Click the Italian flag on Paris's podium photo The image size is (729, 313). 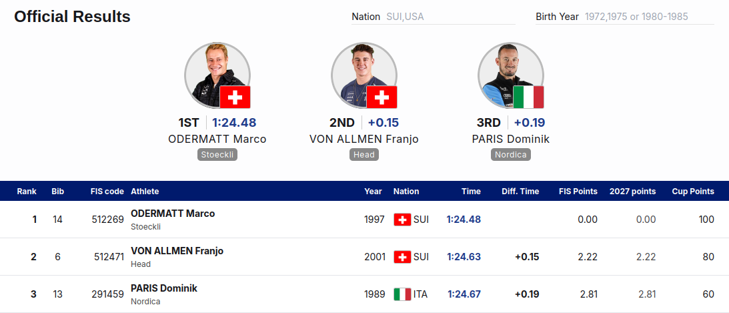click(529, 97)
